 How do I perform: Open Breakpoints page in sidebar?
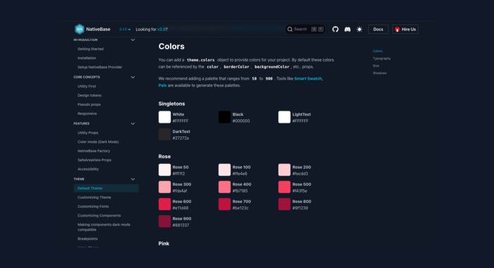(88, 238)
